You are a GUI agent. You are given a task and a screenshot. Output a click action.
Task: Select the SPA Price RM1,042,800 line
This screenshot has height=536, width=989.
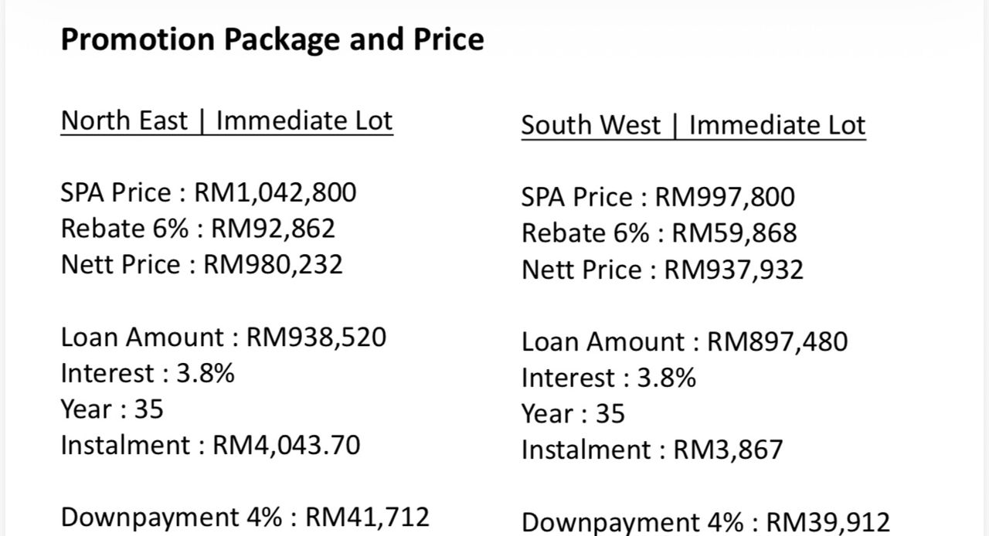coord(209,192)
